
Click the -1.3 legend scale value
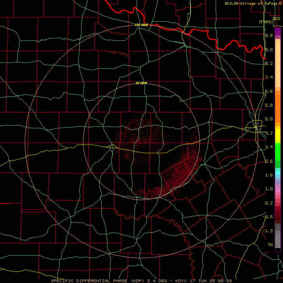point(268,231)
